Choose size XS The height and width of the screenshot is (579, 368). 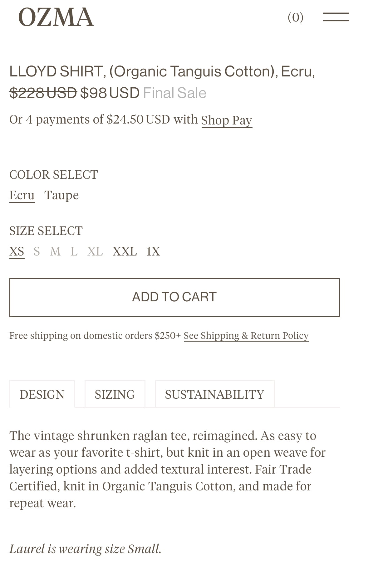tap(17, 251)
